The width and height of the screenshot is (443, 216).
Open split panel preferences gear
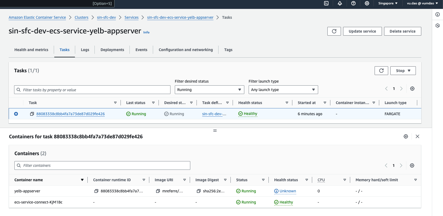(406, 136)
